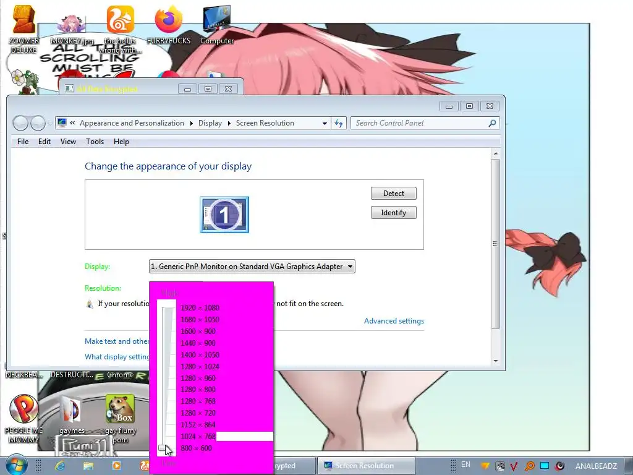Select the 1152 × 864 resolution
Viewport: 633px width, 475px height.
tap(198, 424)
